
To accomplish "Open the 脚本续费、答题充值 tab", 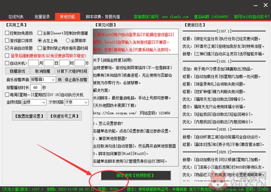I will tap(103, 17).
